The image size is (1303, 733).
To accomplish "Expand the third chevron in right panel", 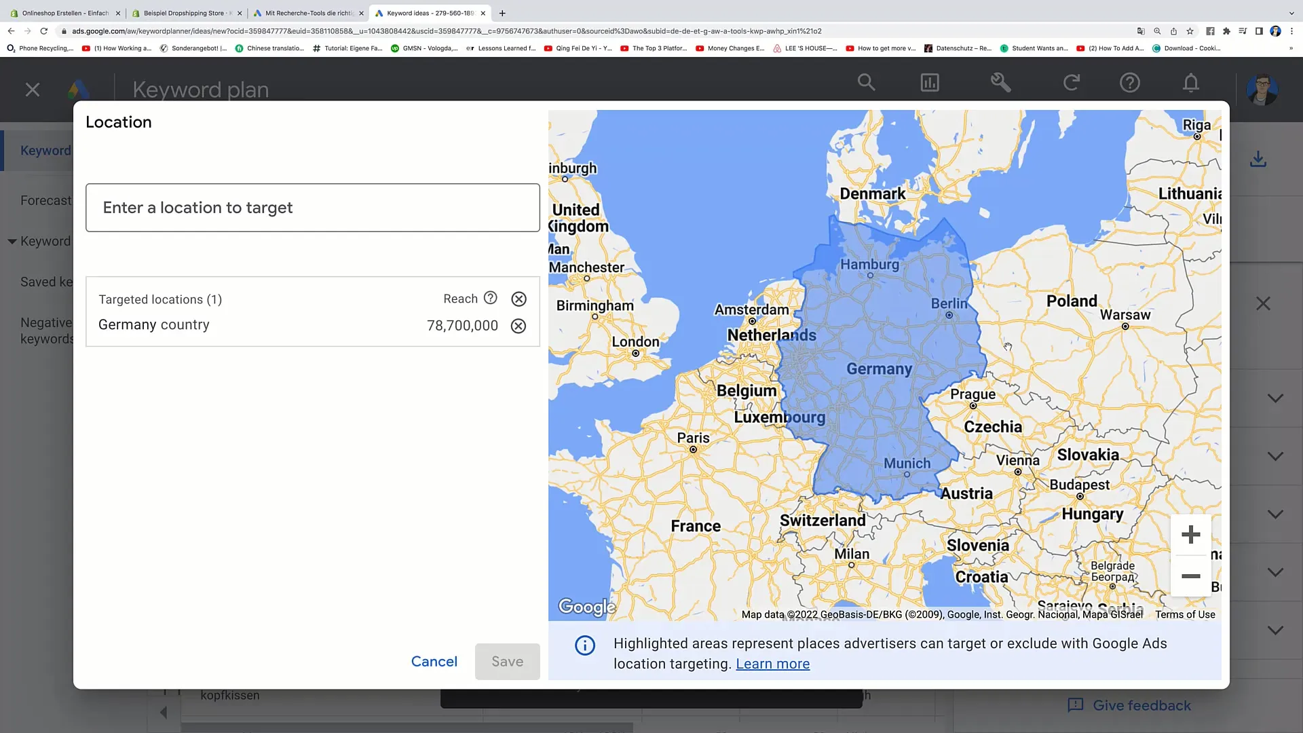I will click(1276, 514).
